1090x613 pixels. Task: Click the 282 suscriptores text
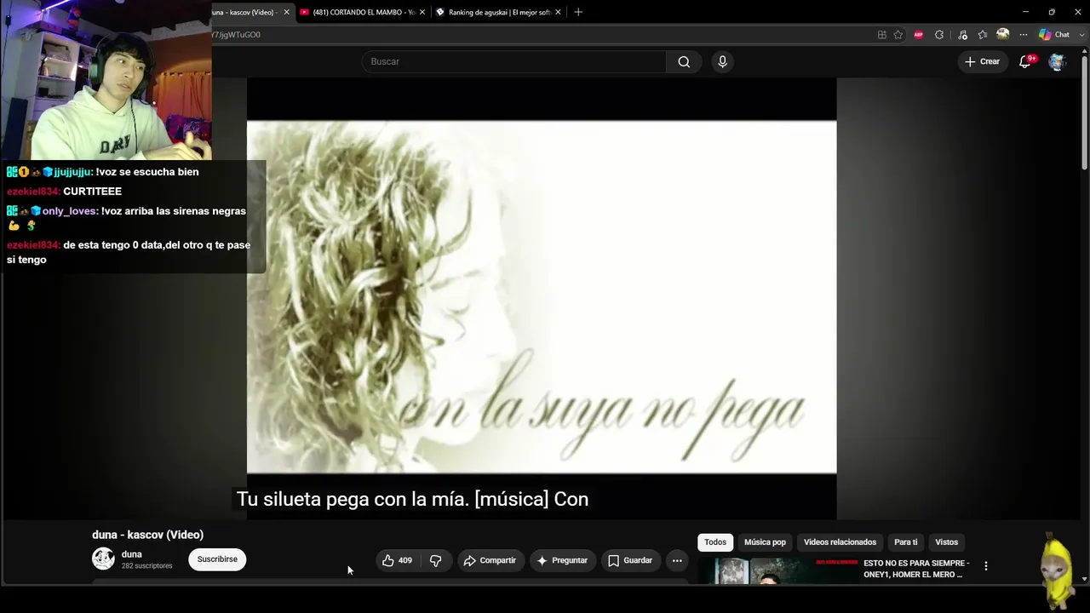146,566
